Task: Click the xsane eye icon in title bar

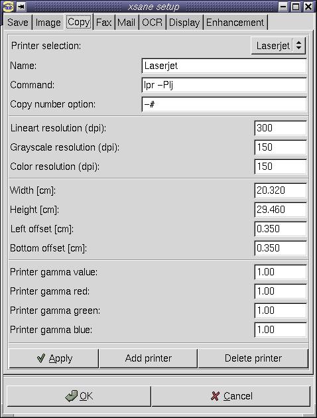Action: (8, 7)
